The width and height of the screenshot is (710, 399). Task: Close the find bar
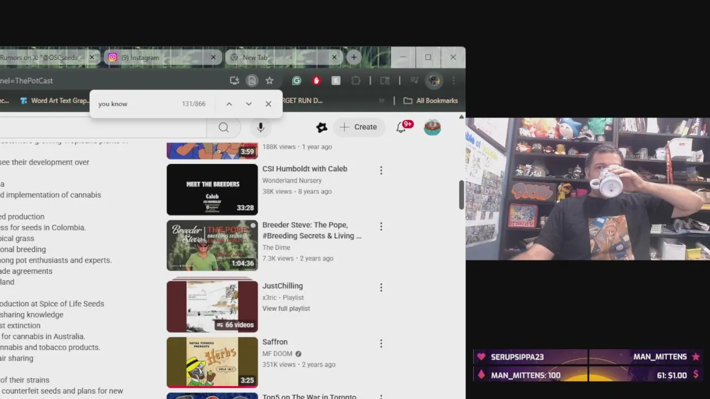[268, 104]
